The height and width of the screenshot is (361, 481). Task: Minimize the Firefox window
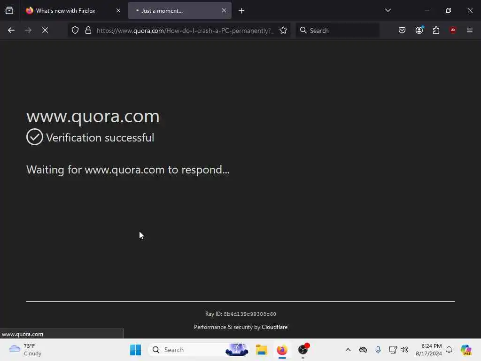[x=427, y=10]
